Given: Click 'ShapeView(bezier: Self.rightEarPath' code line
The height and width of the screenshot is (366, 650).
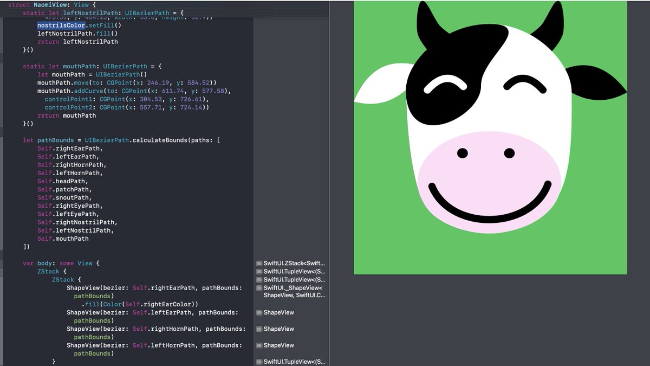Looking at the screenshot, I should [x=154, y=288].
